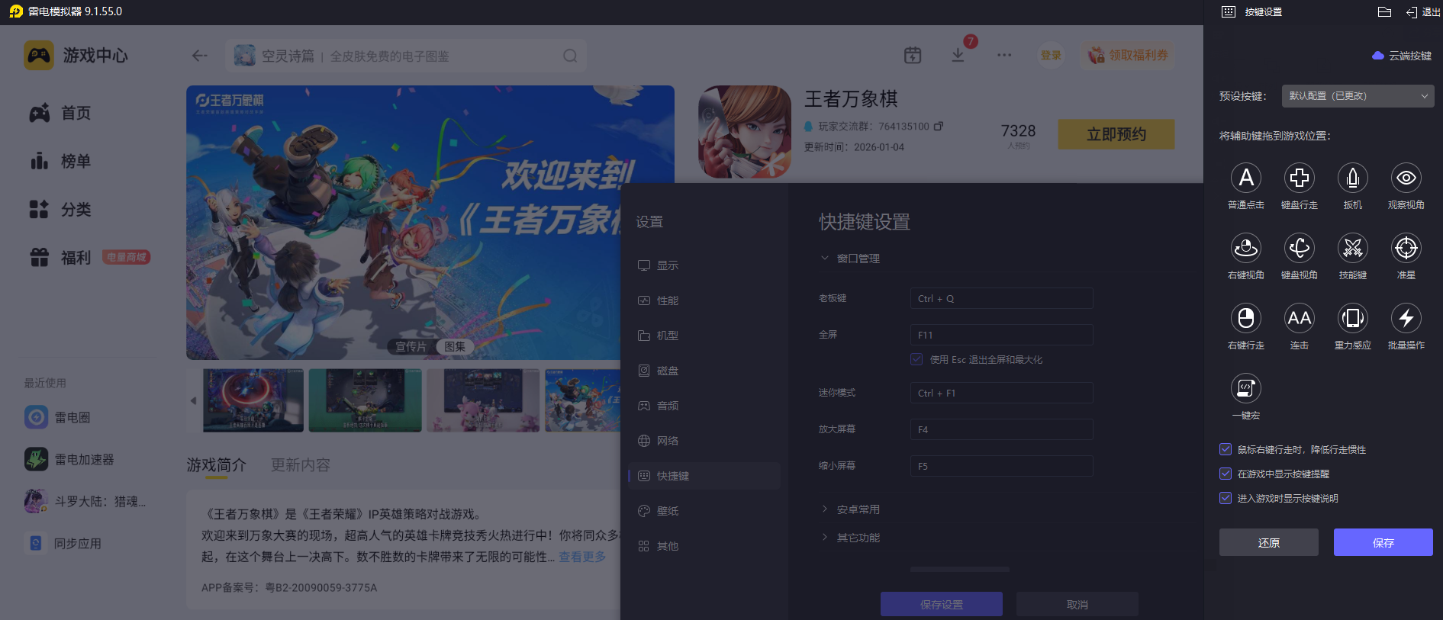1443x620 pixels.
Task: Collapse the 窗口管理 section
Action: 849,259
